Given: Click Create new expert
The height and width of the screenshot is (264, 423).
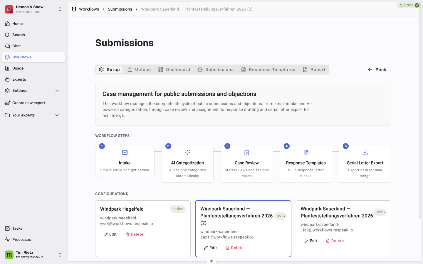Looking at the screenshot, I should coord(34,103).
